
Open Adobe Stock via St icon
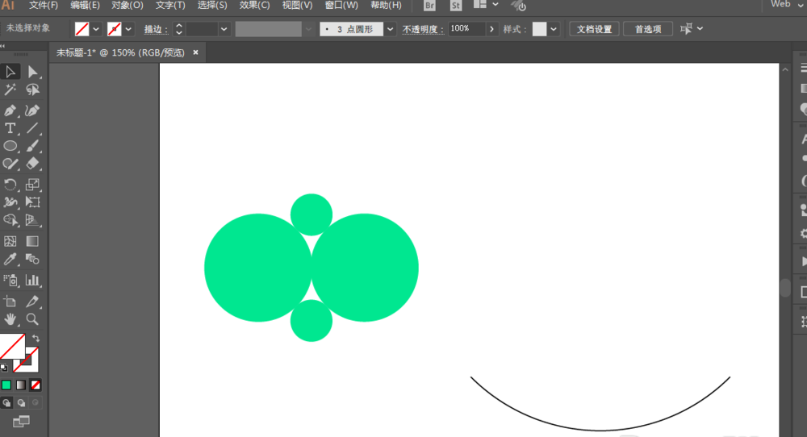(455, 6)
